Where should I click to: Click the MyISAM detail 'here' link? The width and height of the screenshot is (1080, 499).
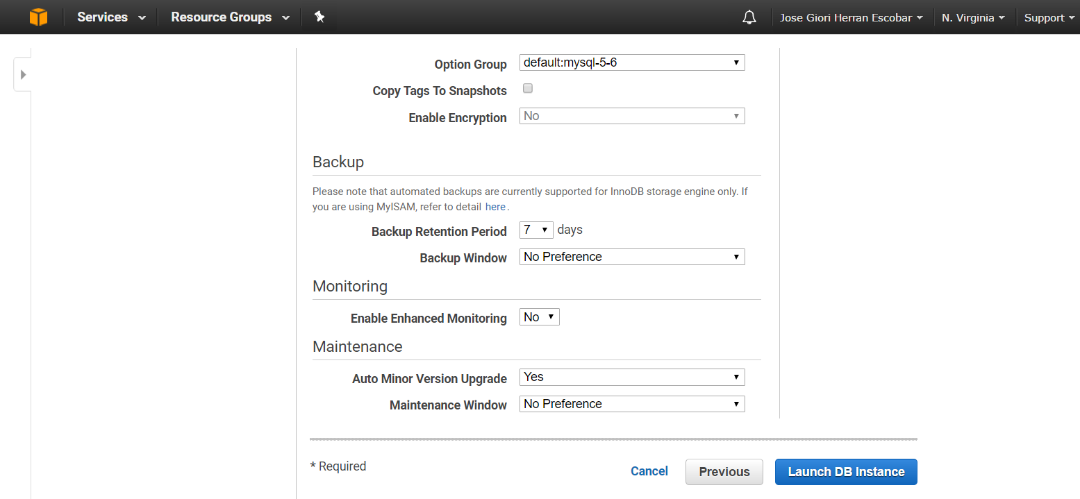(x=495, y=207)
